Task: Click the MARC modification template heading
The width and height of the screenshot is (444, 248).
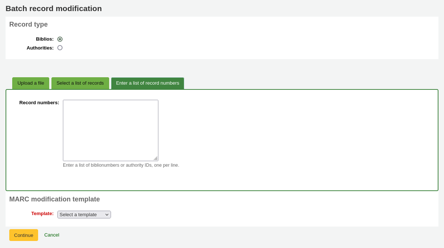Action: point(54,199)
